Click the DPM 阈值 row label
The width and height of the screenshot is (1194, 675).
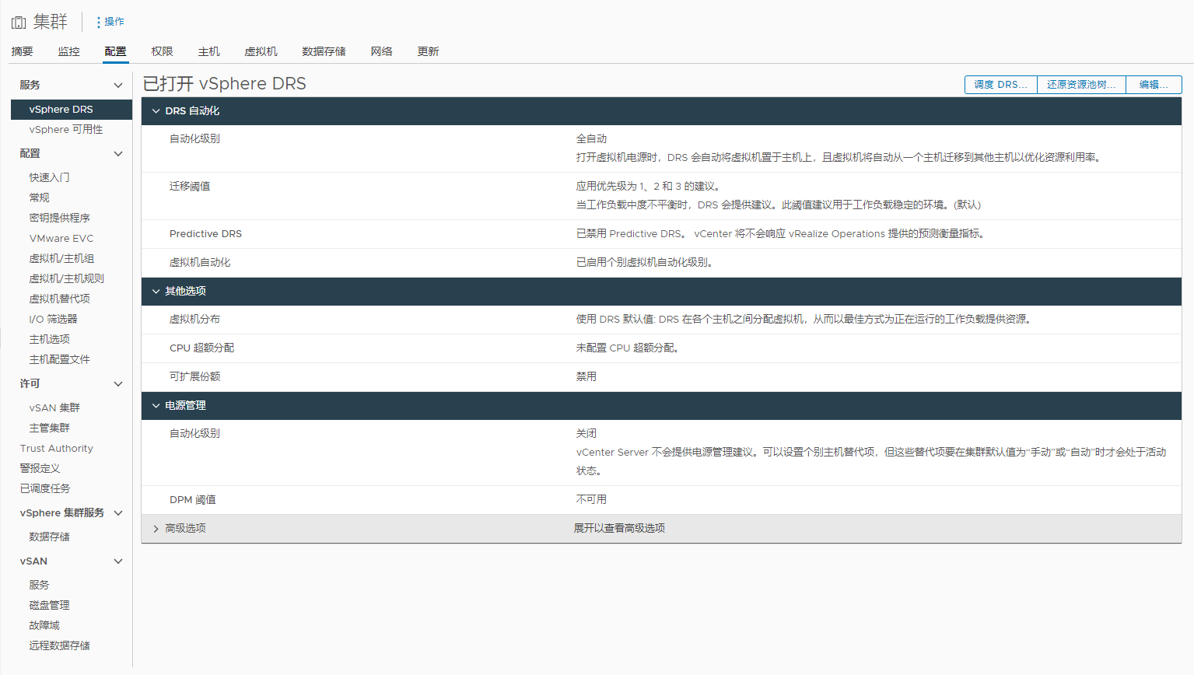tap(192, 500)
